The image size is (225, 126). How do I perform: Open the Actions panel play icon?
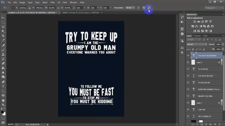pos(182,22)
